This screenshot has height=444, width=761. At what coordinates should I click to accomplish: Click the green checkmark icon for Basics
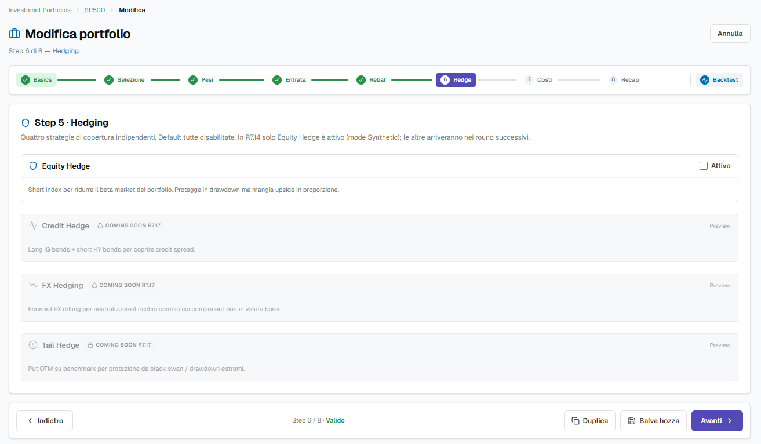[x=26, y=80]
